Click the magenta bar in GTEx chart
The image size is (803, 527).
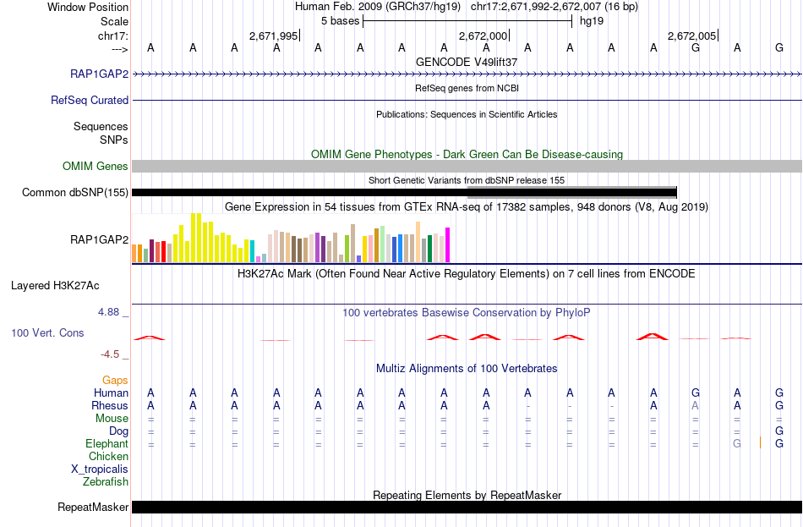448,245
